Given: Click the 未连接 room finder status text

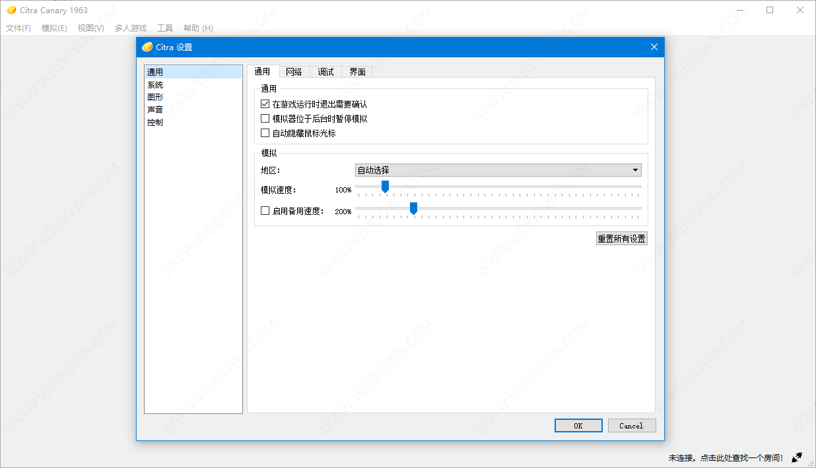Looking at the screenshot, I should pyautogui.click(x=726, y=457).
